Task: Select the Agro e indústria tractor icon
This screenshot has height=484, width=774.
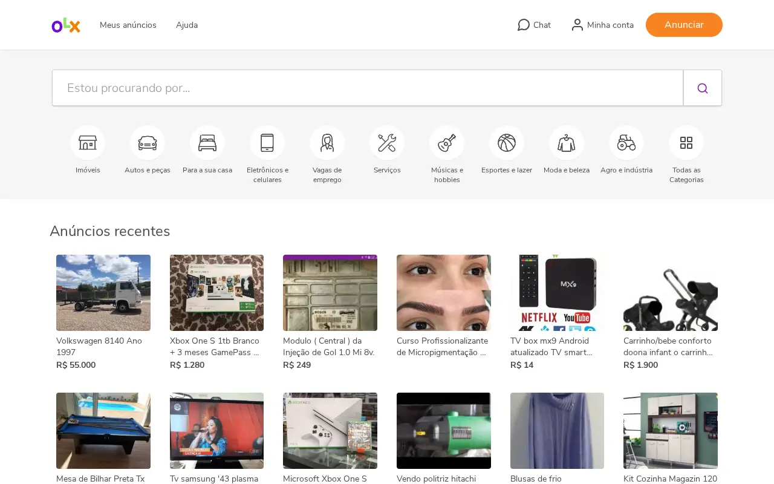Action: (x=626, y=143)
